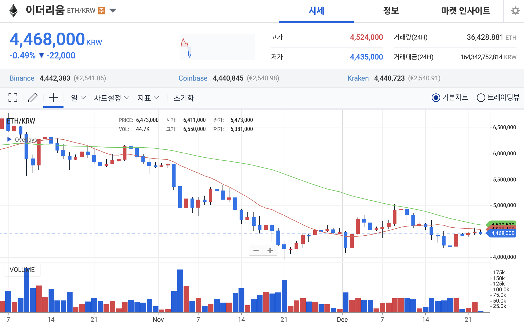This screenshot has height=325, width=524.
Task: Open the Binance price link
Action: click(22, 78)
